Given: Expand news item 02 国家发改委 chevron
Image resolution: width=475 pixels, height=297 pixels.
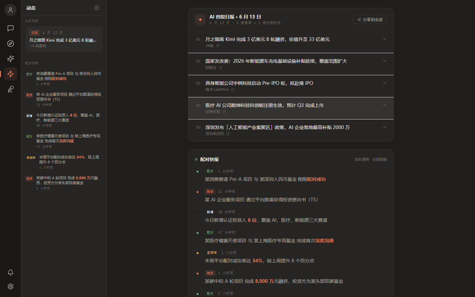Looking at the screenshot, I should click(385, 61).
